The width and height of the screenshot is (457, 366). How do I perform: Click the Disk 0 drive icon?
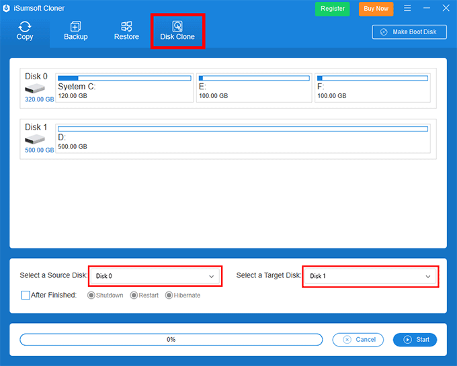(x=35, y=88)
